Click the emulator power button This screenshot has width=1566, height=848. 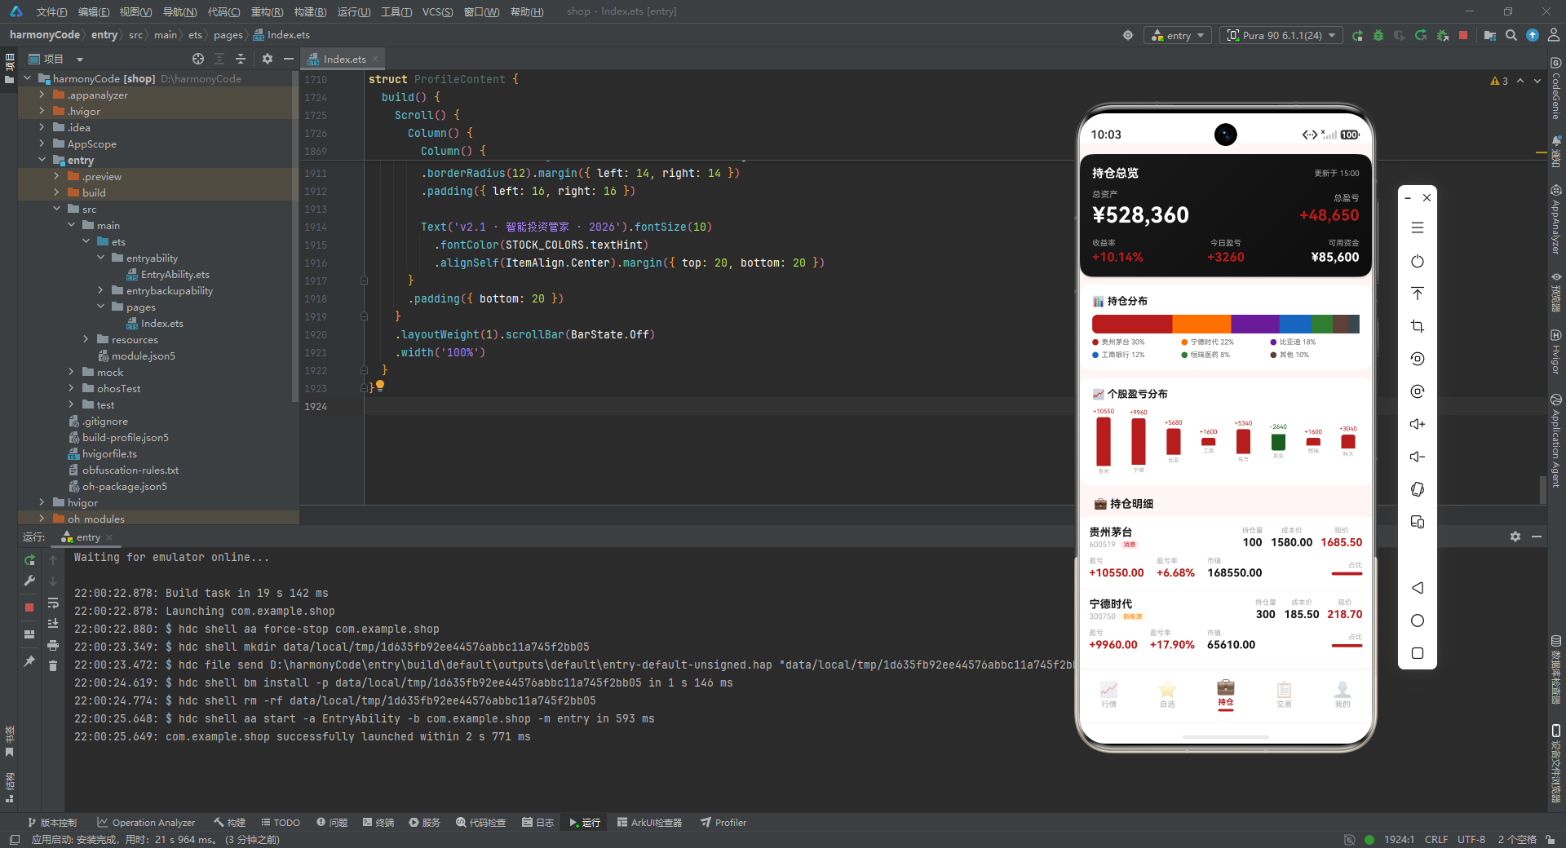[1418, 261]
